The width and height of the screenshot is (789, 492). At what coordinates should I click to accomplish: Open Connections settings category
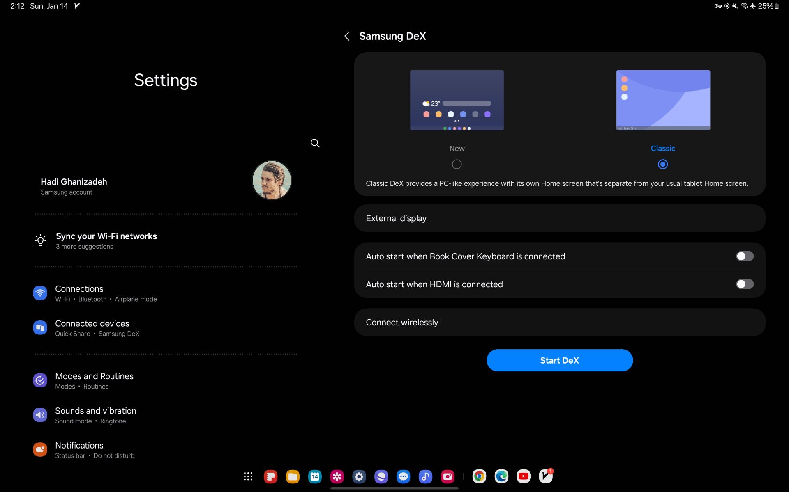click(x=79, y=293)
